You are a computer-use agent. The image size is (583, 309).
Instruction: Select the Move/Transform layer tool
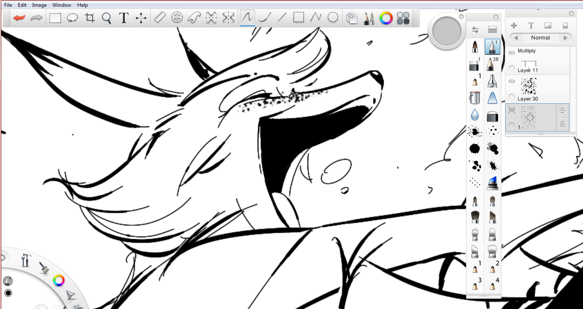(141, 18)
